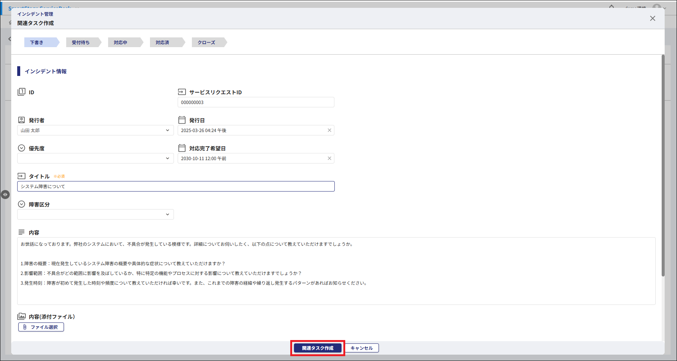Click the calendar icon beside 発行日
The image size is (677, 361).
[182, 120]
